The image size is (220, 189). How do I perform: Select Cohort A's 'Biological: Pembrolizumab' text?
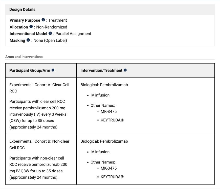click(x=104, y=85)
